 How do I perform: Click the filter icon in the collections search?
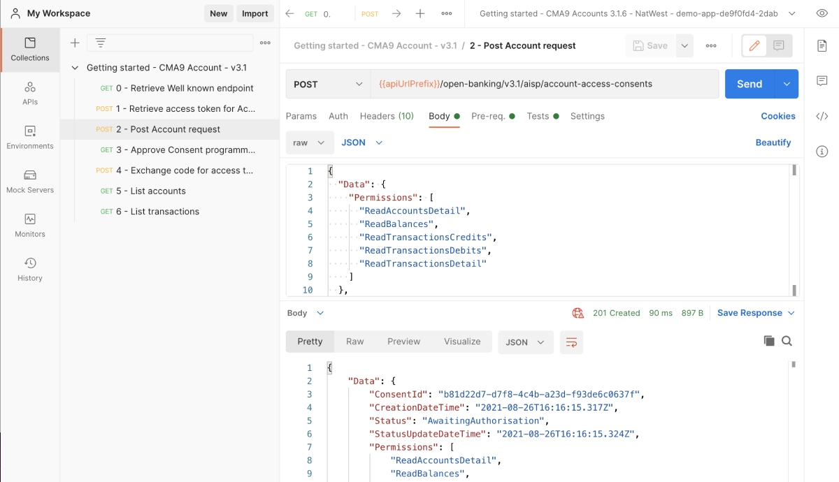point(101,43)
